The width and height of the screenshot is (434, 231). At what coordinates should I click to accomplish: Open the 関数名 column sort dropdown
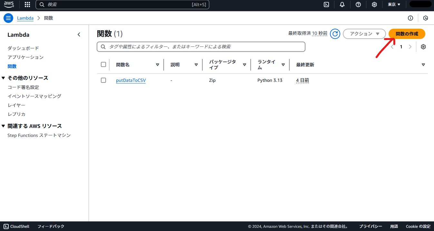click(158, 64)
